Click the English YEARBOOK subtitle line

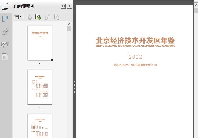(x=135, y=46)
